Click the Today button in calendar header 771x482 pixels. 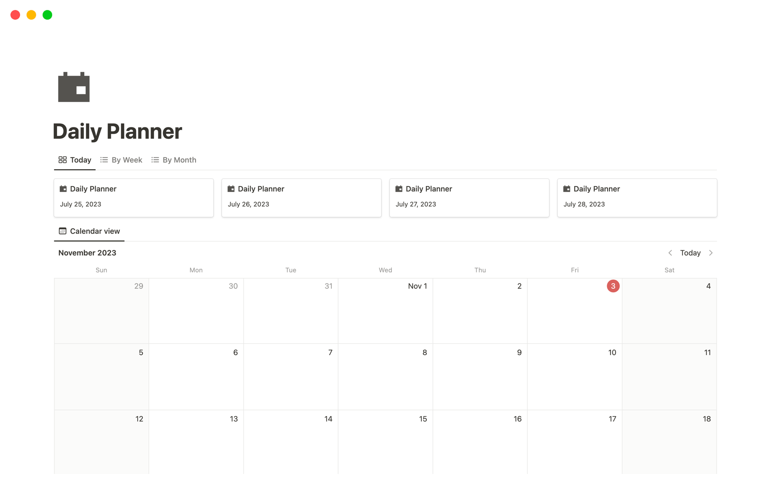691,253
